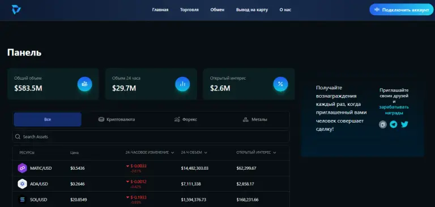Open the ADA/USD pair

point(39,184)
